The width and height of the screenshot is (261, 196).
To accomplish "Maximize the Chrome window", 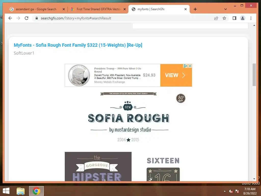I will click(x=242, y=6).
